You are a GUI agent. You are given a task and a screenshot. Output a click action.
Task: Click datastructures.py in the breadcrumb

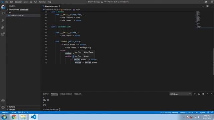click(x=52, y=10)
